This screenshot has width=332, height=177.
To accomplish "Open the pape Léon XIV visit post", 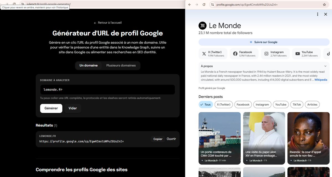I will coord(264,138).
